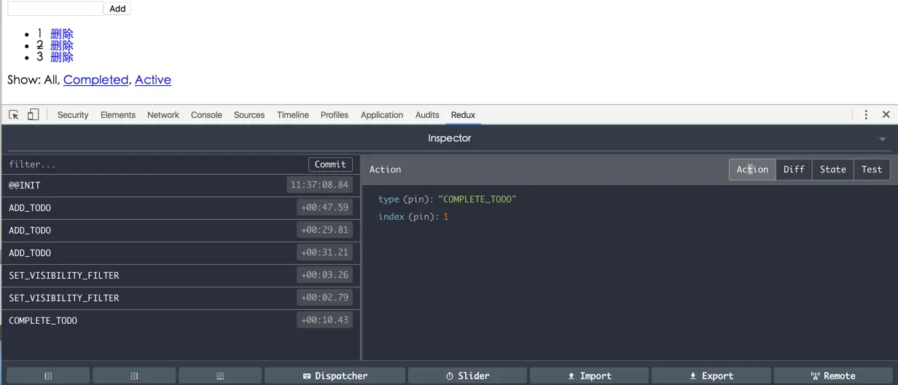Click the Import button

[589, 376]
